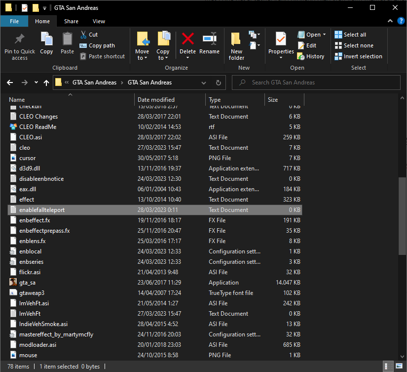
Task: Go up one folder level
Action: pyautogui.click(x=46, y=83)
